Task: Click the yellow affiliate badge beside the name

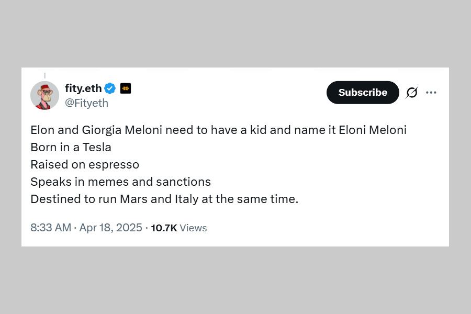Action: 126,88
